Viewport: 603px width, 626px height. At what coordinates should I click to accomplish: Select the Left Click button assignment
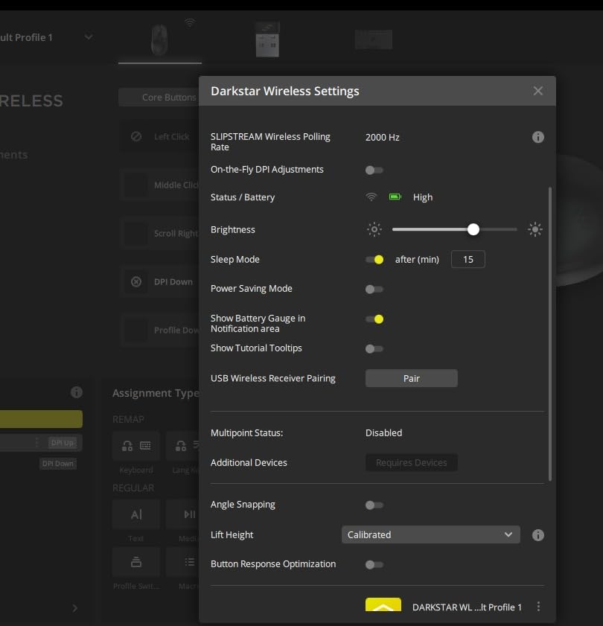tap(159, 137)
